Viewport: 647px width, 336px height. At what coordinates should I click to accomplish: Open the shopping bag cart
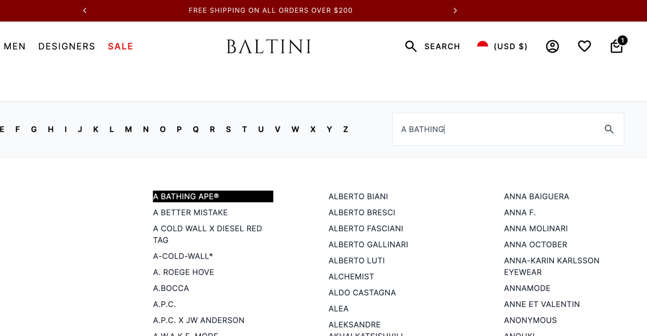[616, 47]
